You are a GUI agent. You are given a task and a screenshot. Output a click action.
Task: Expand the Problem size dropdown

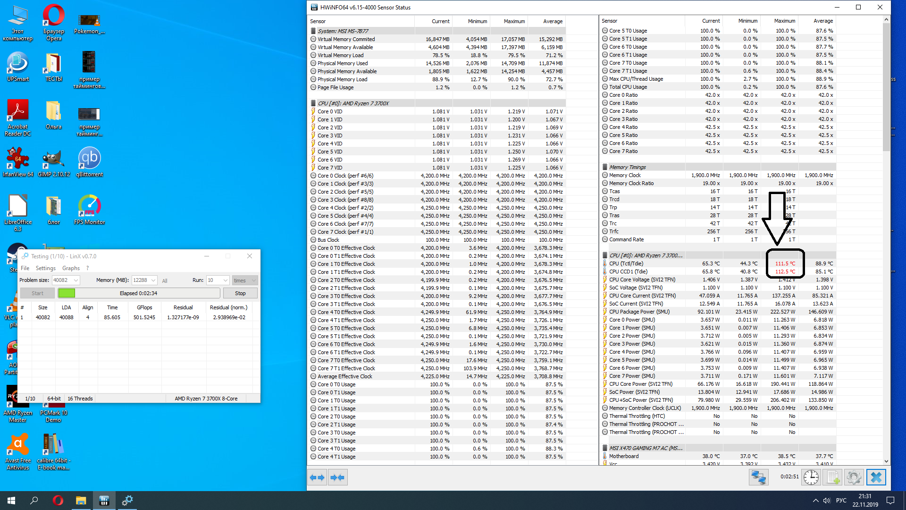[75, 280]
